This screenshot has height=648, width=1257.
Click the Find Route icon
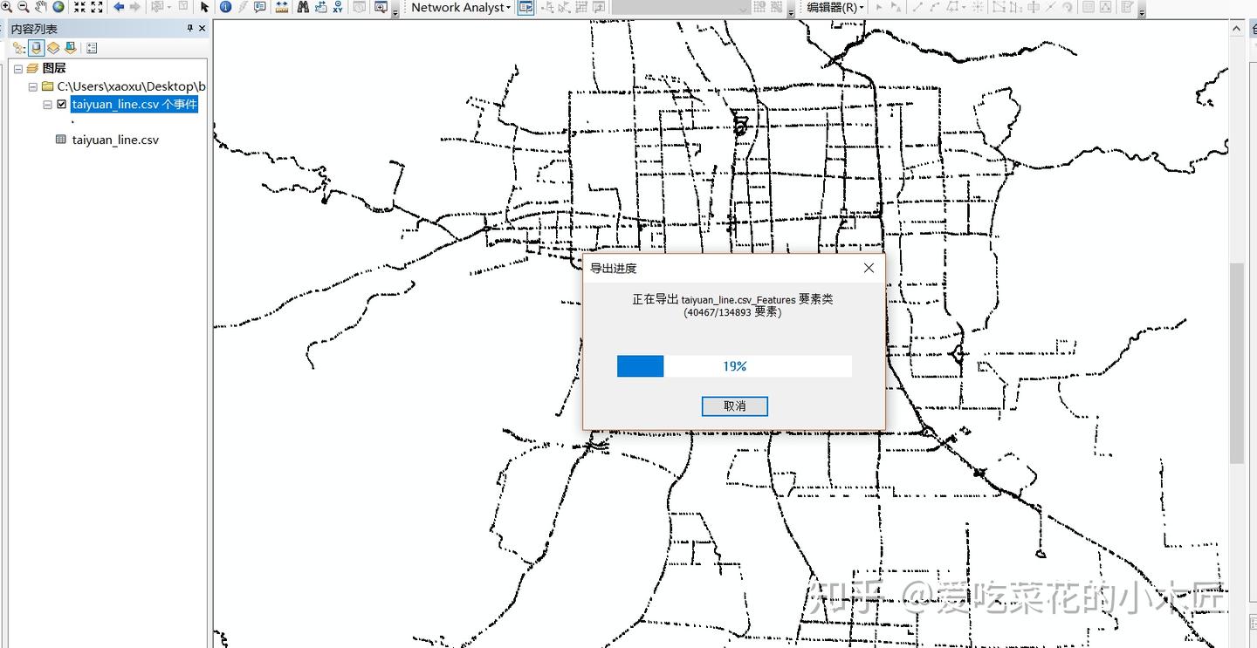(320, 7)
